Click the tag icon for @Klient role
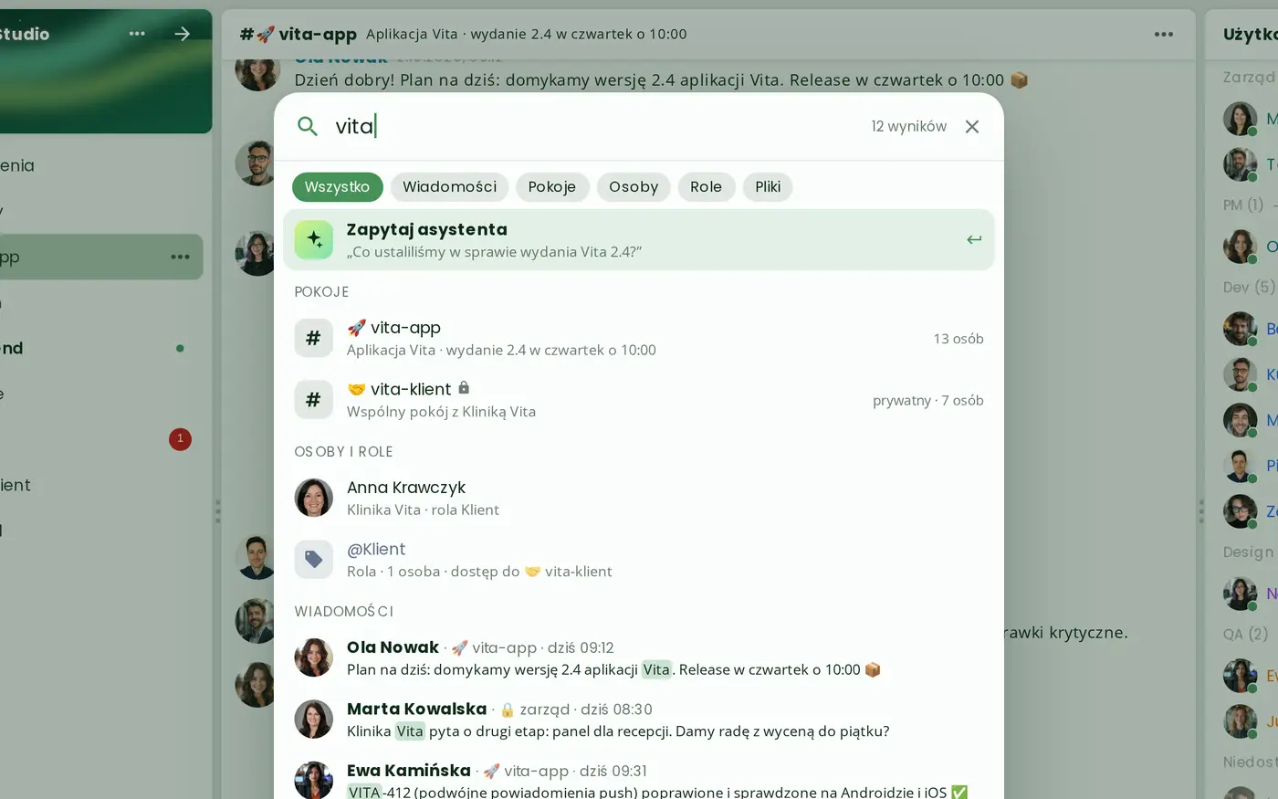 tap(313, 560)
